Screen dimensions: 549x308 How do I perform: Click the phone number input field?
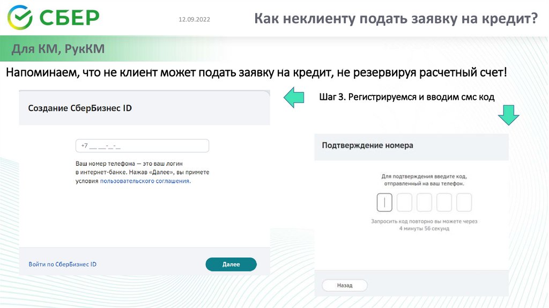(142, 146)
